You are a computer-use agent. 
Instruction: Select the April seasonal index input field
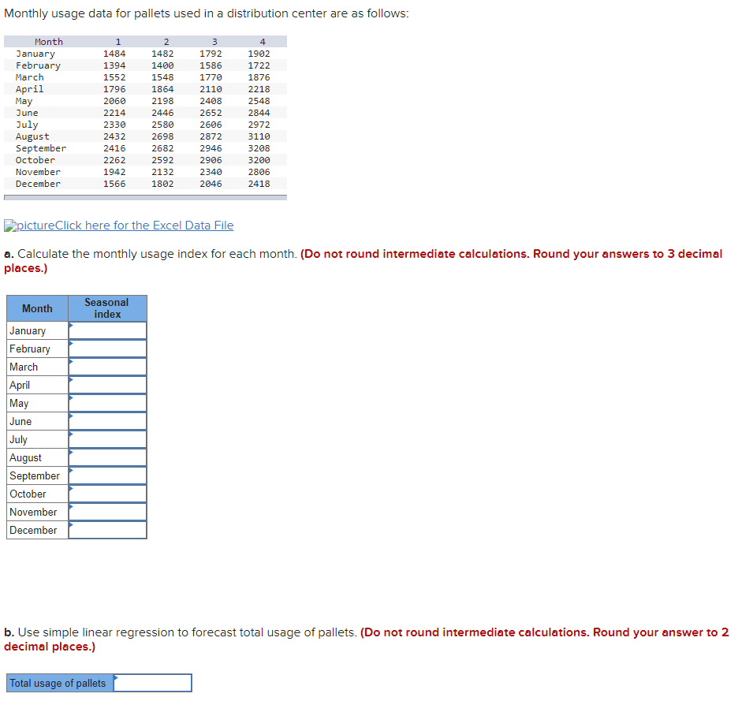[107, 384]
